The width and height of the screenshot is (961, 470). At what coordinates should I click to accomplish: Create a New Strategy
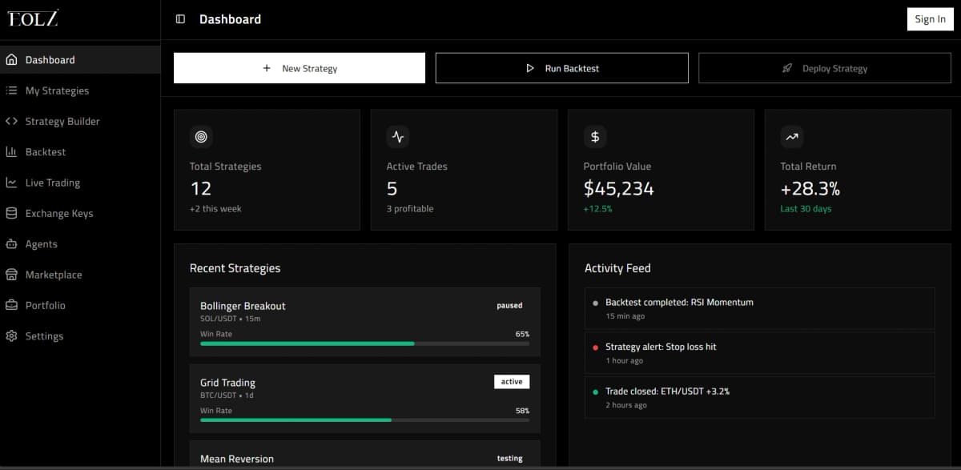coord(300,68)
